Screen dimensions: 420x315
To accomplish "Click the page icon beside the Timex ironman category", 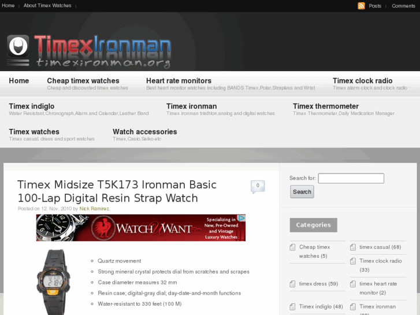I will (353, 306).
